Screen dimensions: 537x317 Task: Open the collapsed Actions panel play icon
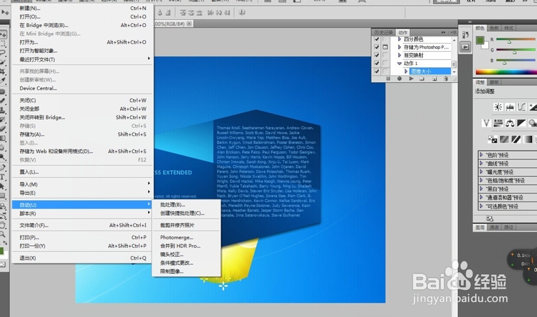(x=465, y=47)
